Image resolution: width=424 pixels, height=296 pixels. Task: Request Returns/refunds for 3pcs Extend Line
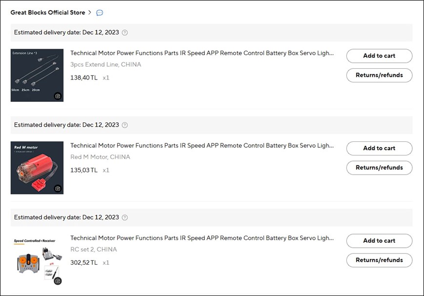tap(379, 75)
